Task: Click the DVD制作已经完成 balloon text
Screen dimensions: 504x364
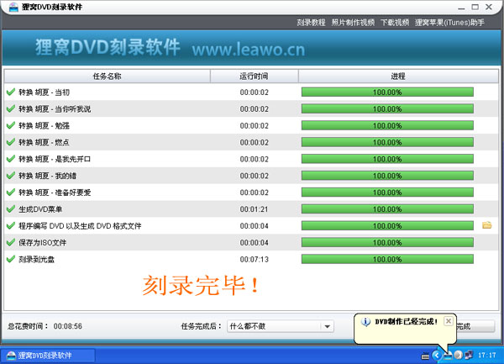Action: point(407,321)
